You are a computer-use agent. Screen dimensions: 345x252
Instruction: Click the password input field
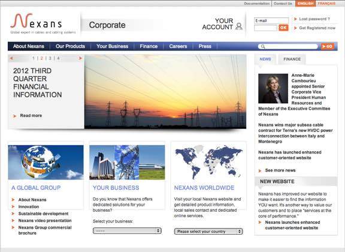pos(265,28)
